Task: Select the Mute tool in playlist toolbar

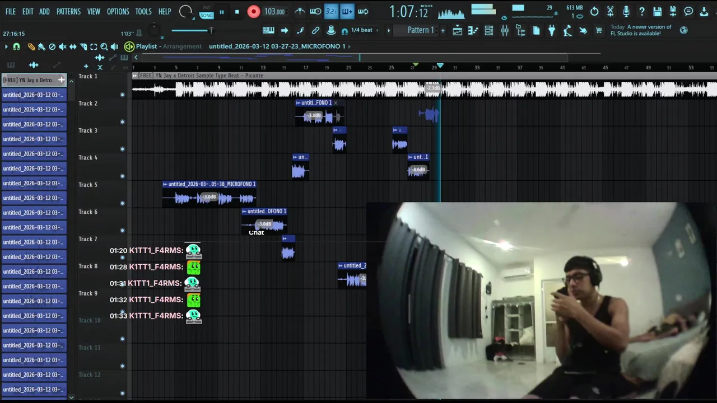Action: tap(63, 47)
